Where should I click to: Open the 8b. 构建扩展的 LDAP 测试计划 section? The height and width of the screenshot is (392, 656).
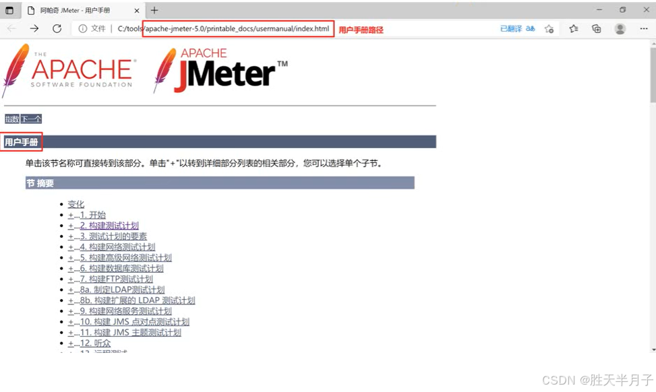point(138,300)
